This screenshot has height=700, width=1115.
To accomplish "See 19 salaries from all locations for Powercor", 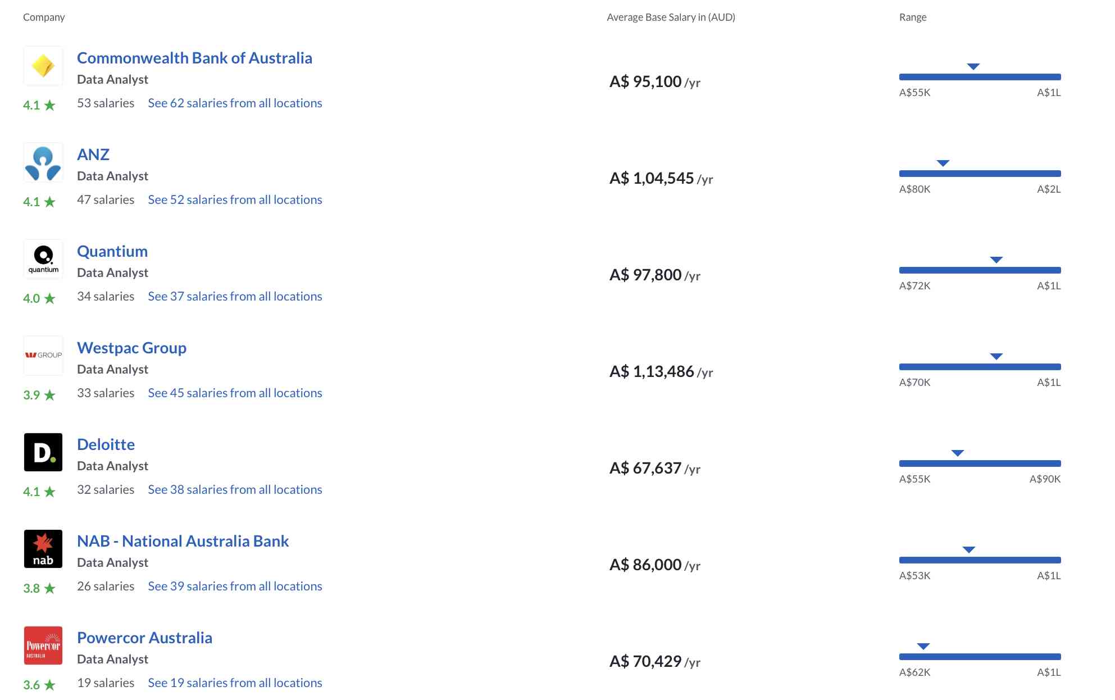I will pos(235,683).
